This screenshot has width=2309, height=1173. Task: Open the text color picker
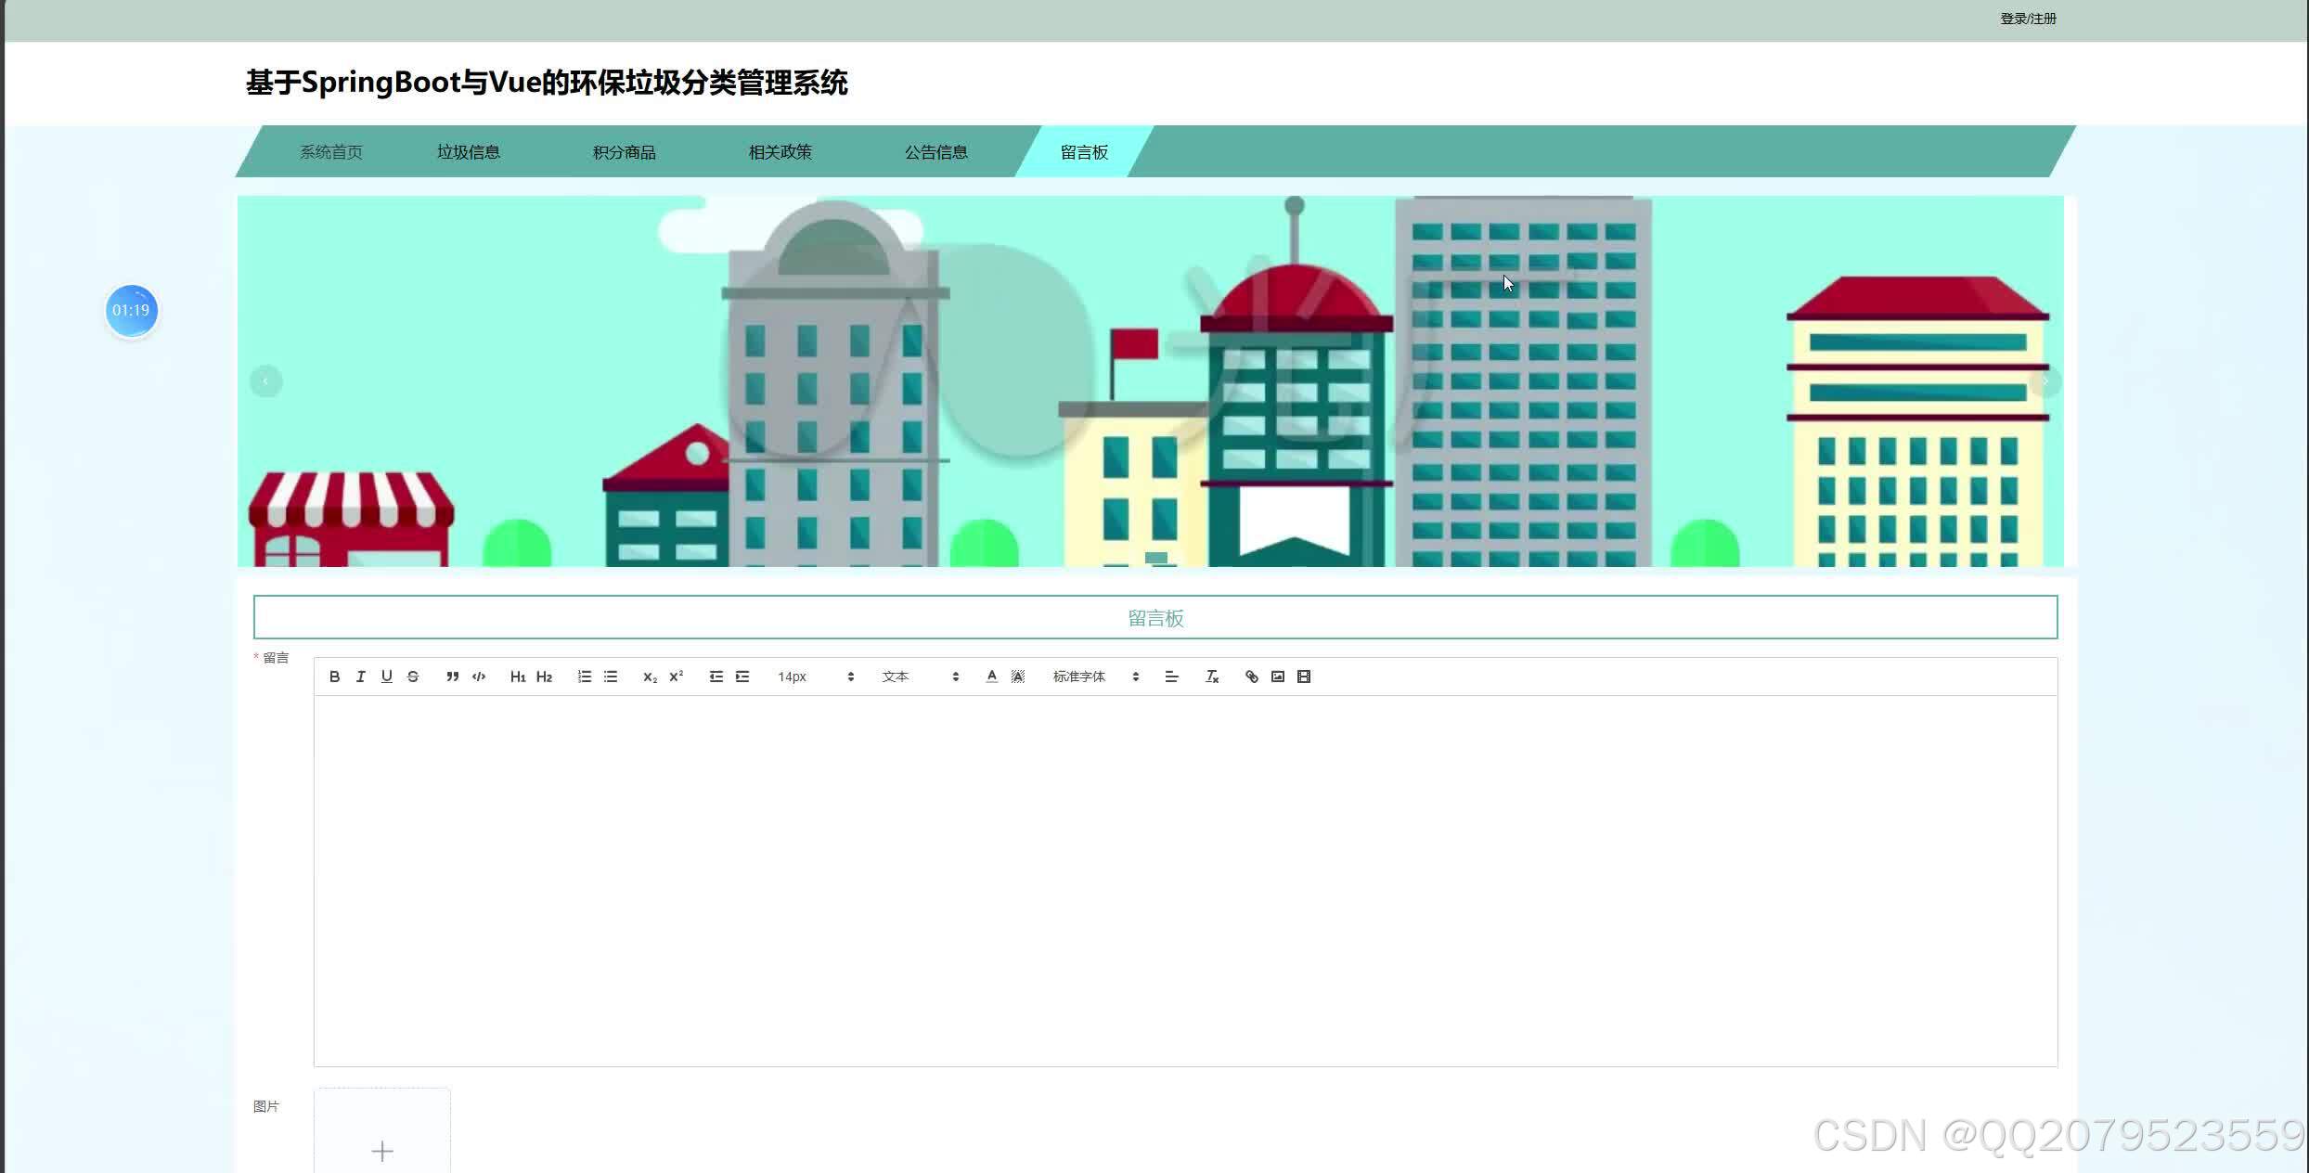[991, 677]
